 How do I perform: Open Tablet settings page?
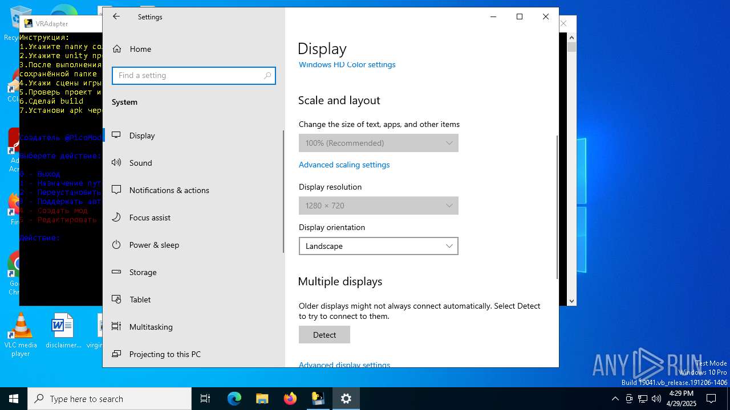point(193,300)
